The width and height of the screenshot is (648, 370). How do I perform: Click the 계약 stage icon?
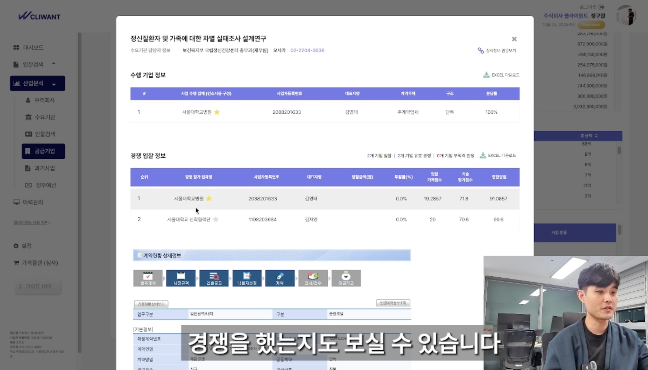click(x=280, y=278)
